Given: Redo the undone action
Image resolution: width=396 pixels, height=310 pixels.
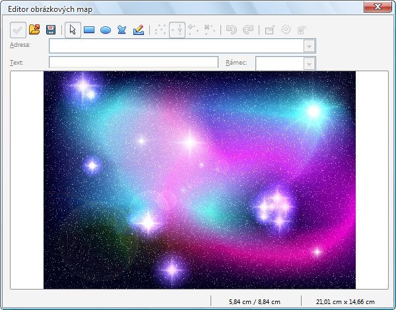Looking at the screenshot, I should 248,30.
